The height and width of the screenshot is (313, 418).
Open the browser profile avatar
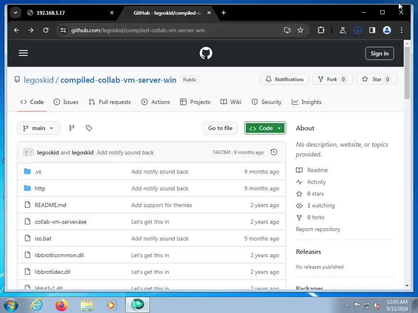coord(387,30)
